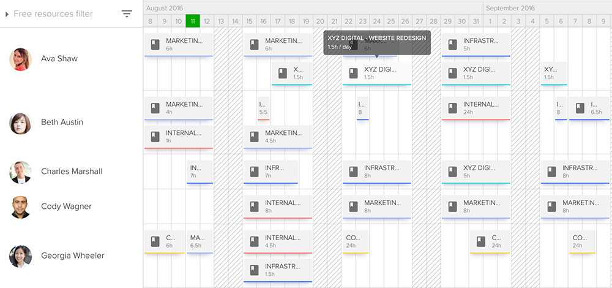Open Charles Marshall's profile picture
The height and width of the screenshot is (288, 612).
[x=20, y=172]
